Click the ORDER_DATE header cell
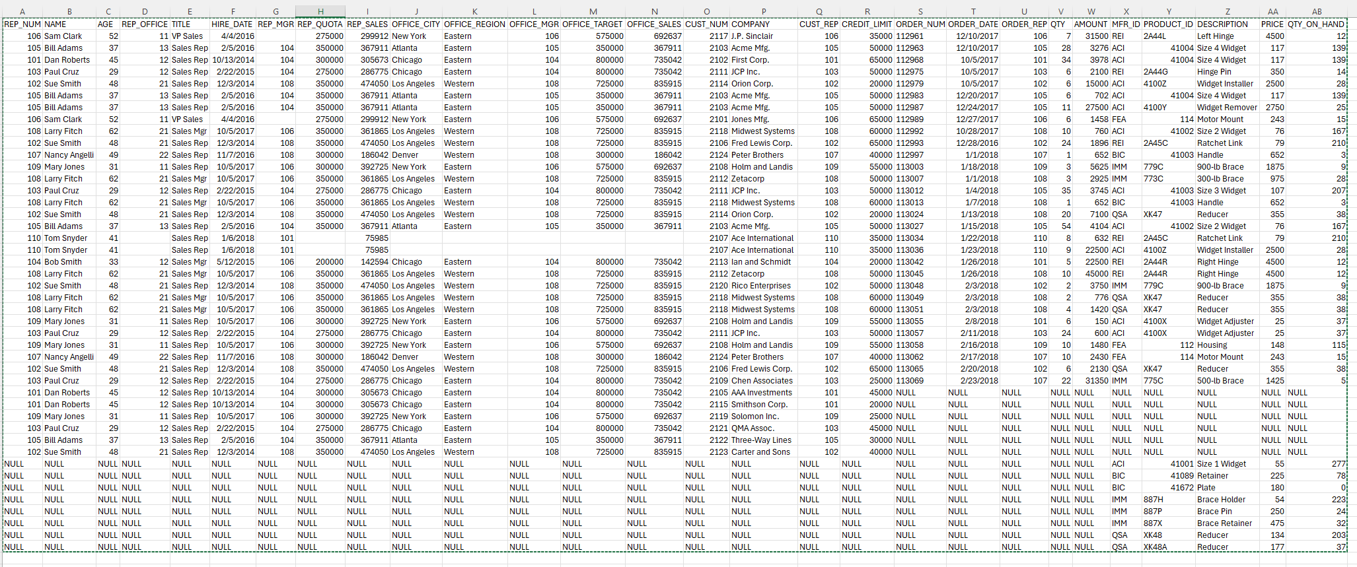 click(973, 24)
